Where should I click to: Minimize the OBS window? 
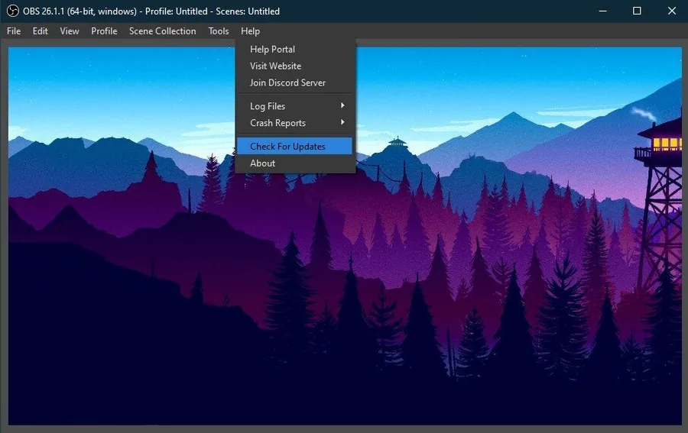pos(603,11)
